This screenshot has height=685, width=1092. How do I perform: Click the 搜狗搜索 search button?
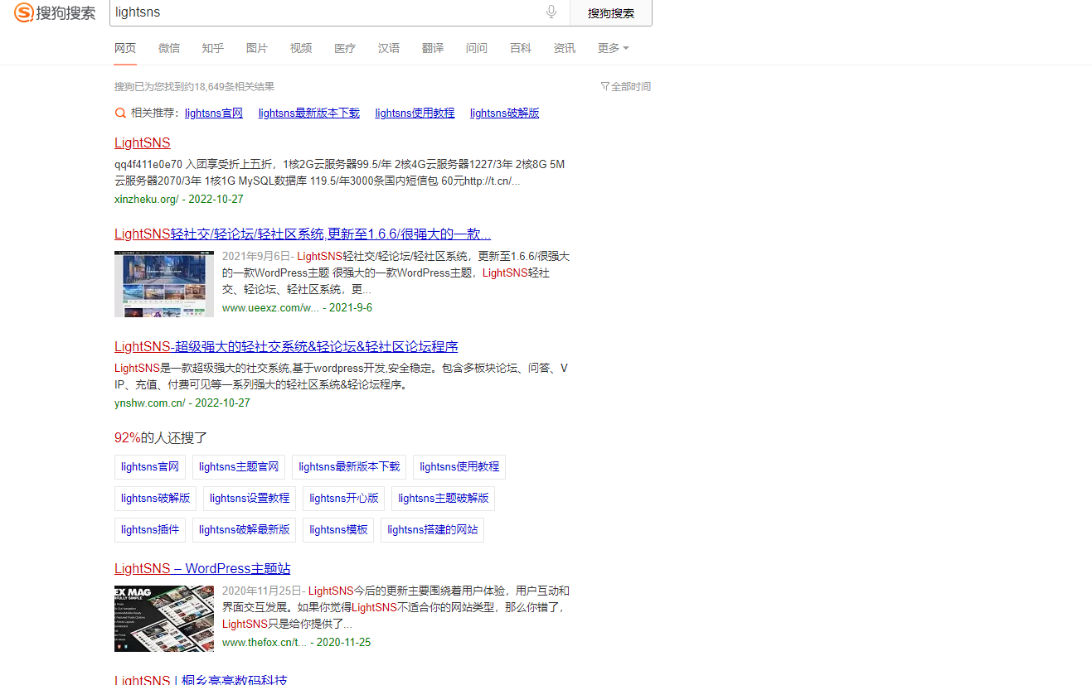611,12
